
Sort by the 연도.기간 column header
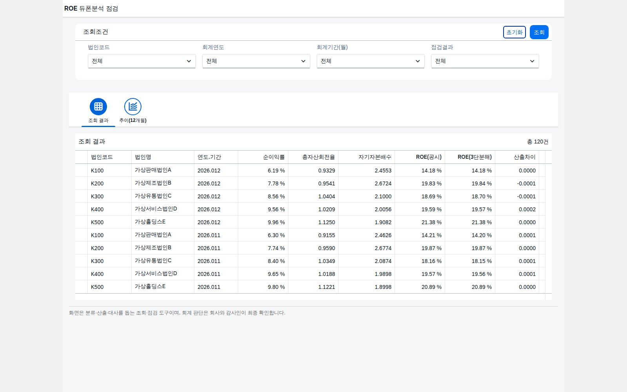tap(216, 157)
